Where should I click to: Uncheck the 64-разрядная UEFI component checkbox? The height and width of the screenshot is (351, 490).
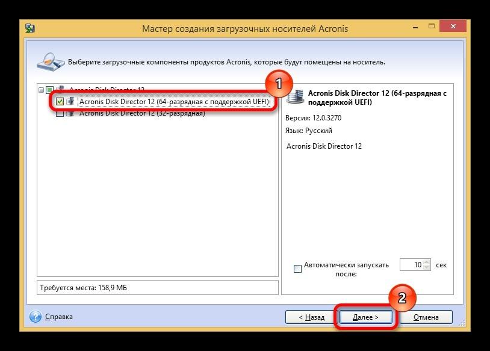point(60,101)
